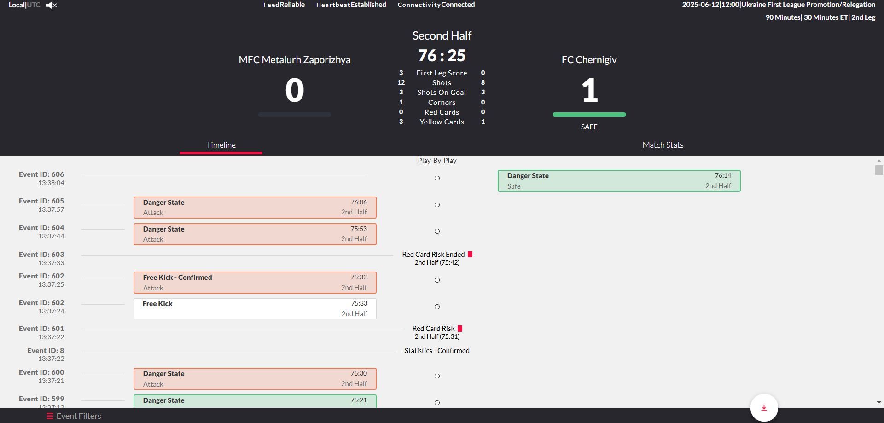Select Danger State Attack card at 75:53
884x423 pixels.
[x=255, y=234]
